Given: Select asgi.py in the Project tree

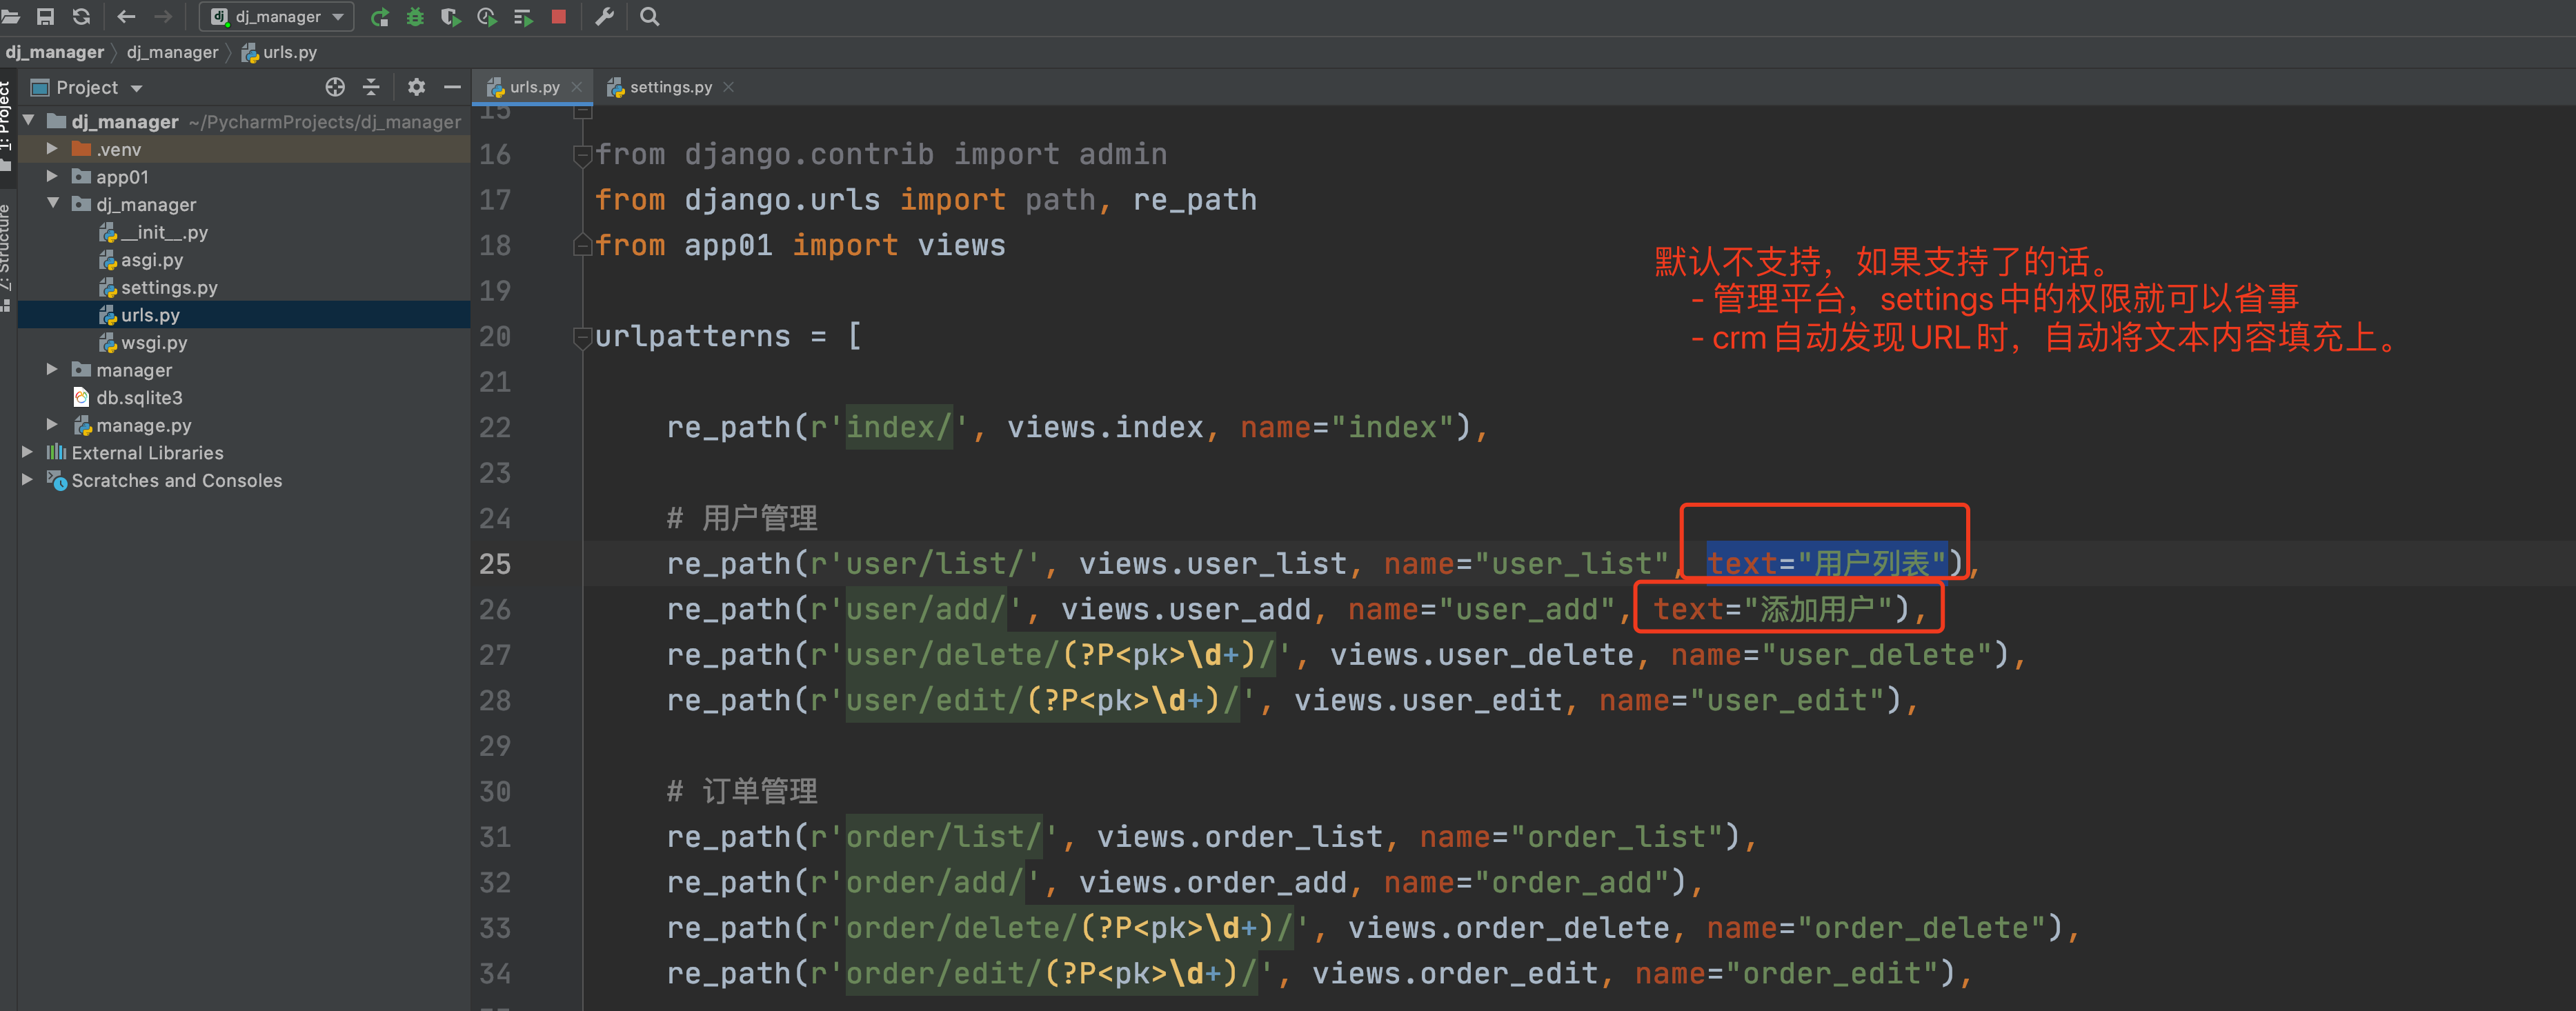Looking at the screenshot, I should tap(152, 259).
